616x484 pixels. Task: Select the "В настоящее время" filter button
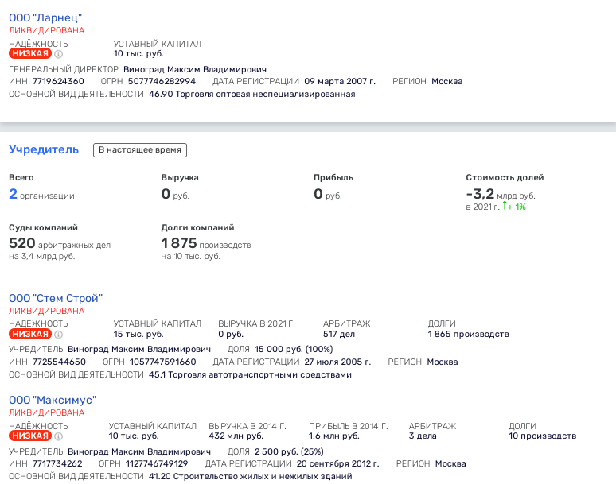click(x=140, y=150)
